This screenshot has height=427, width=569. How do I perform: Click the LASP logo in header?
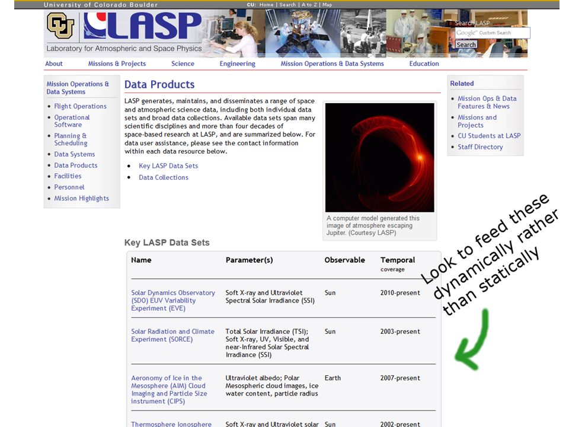142,26
